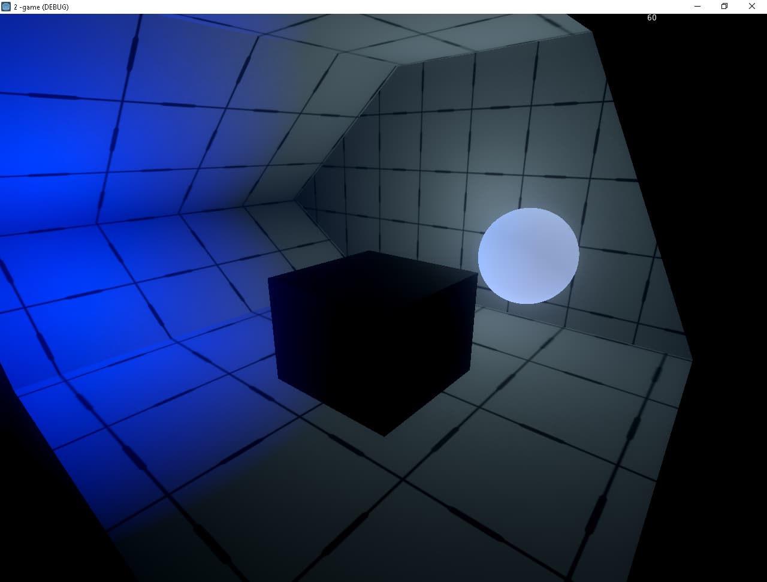Click the game icon in the title bar
This screenshot has height=582, width=767.
6,7
